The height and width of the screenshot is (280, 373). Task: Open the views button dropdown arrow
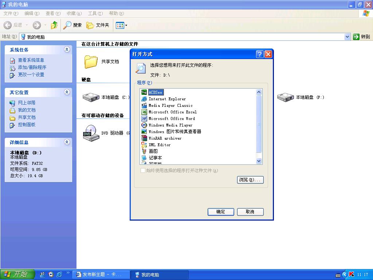126,25
